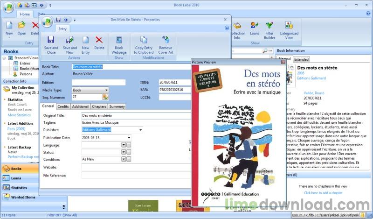Viewport: 373px width, 219px height.
Task: Click the EAN field
Action: (x=175, y=90)
